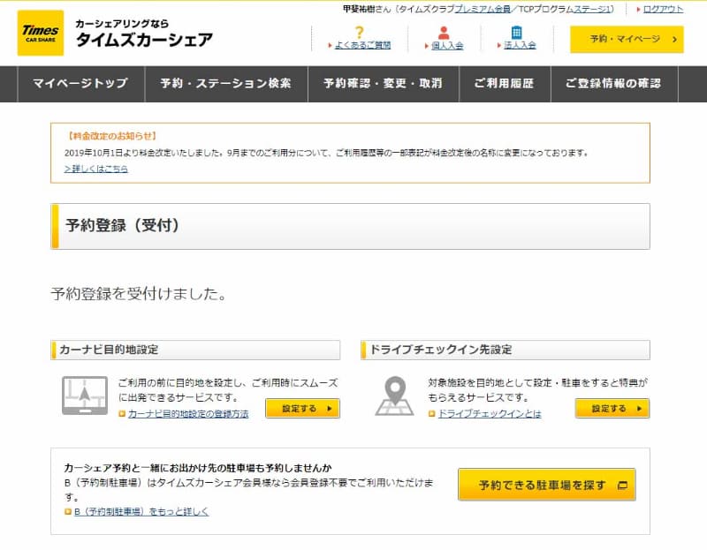Click the popup window icon on 予約できる駐車場を探す
Screen dimensions: 707x550
(622, 485)
